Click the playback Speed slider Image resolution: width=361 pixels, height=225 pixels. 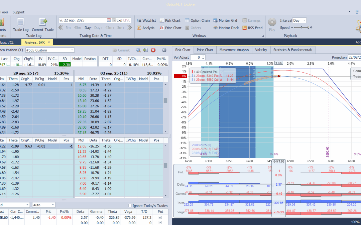point(301,28)
